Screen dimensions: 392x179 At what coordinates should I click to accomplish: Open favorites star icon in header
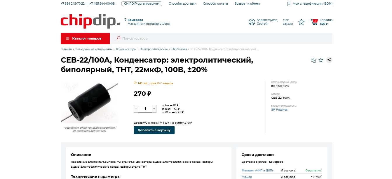[x=302, y=22]
